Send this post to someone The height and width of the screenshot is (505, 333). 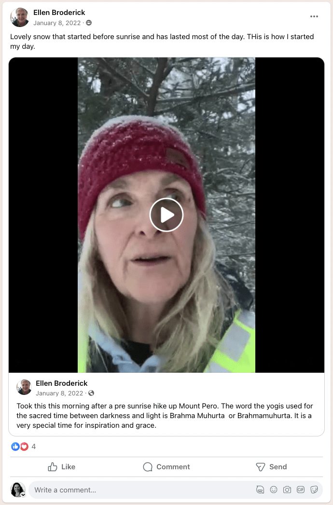[x=271, y=467]
